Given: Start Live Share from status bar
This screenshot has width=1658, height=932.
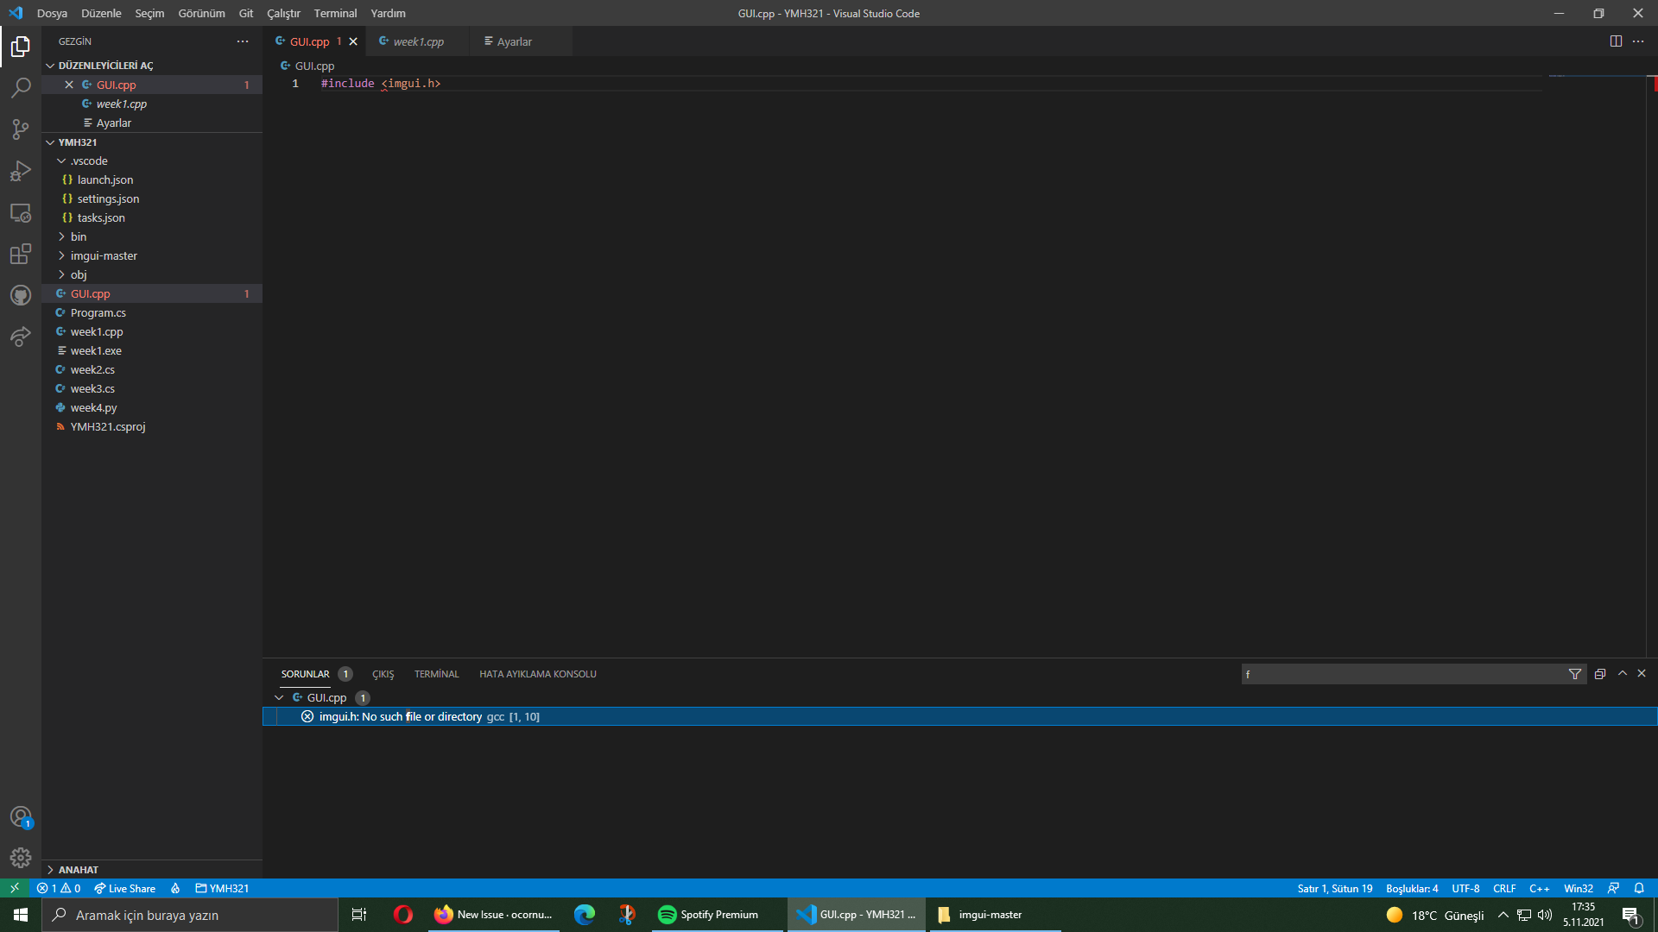Looking at the screenshot, I should tap(125, 888).
